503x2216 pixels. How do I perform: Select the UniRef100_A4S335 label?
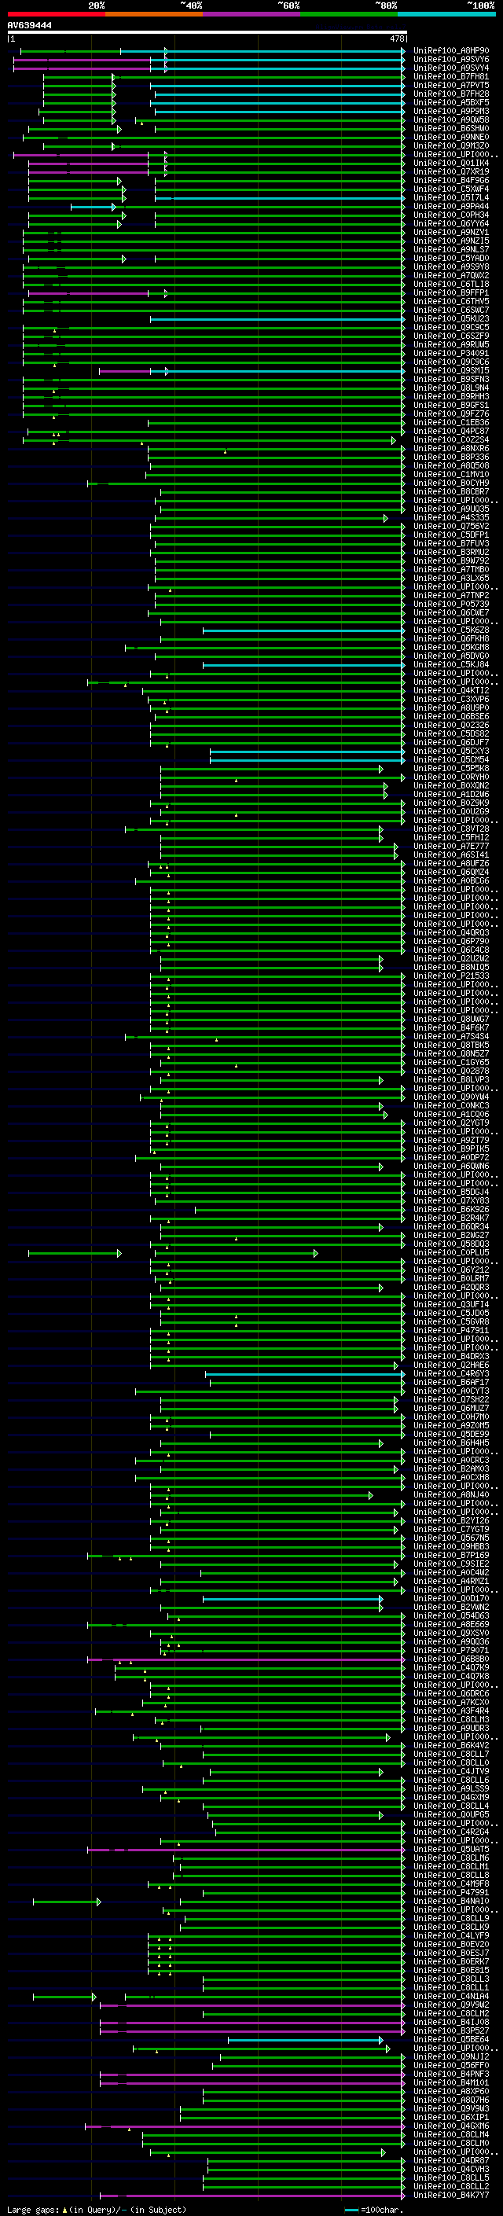450,518
